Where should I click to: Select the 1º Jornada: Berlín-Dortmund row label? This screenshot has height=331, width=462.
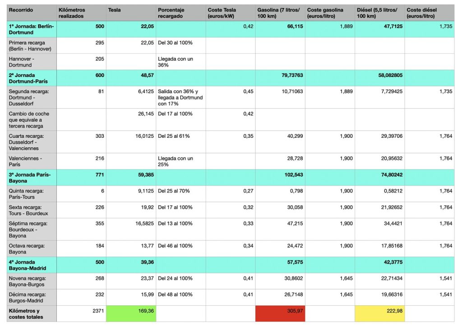(x=32, y=29)
